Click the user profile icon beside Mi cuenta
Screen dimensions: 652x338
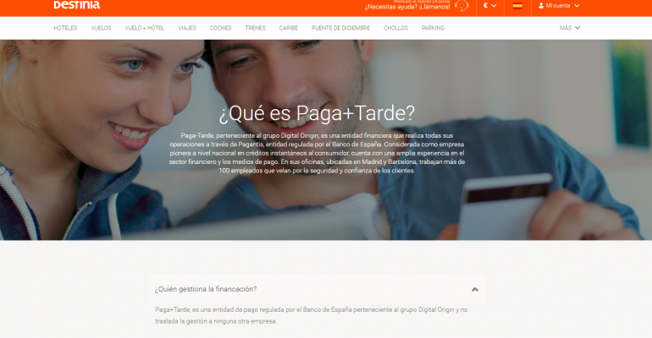[x=541, y=6]
